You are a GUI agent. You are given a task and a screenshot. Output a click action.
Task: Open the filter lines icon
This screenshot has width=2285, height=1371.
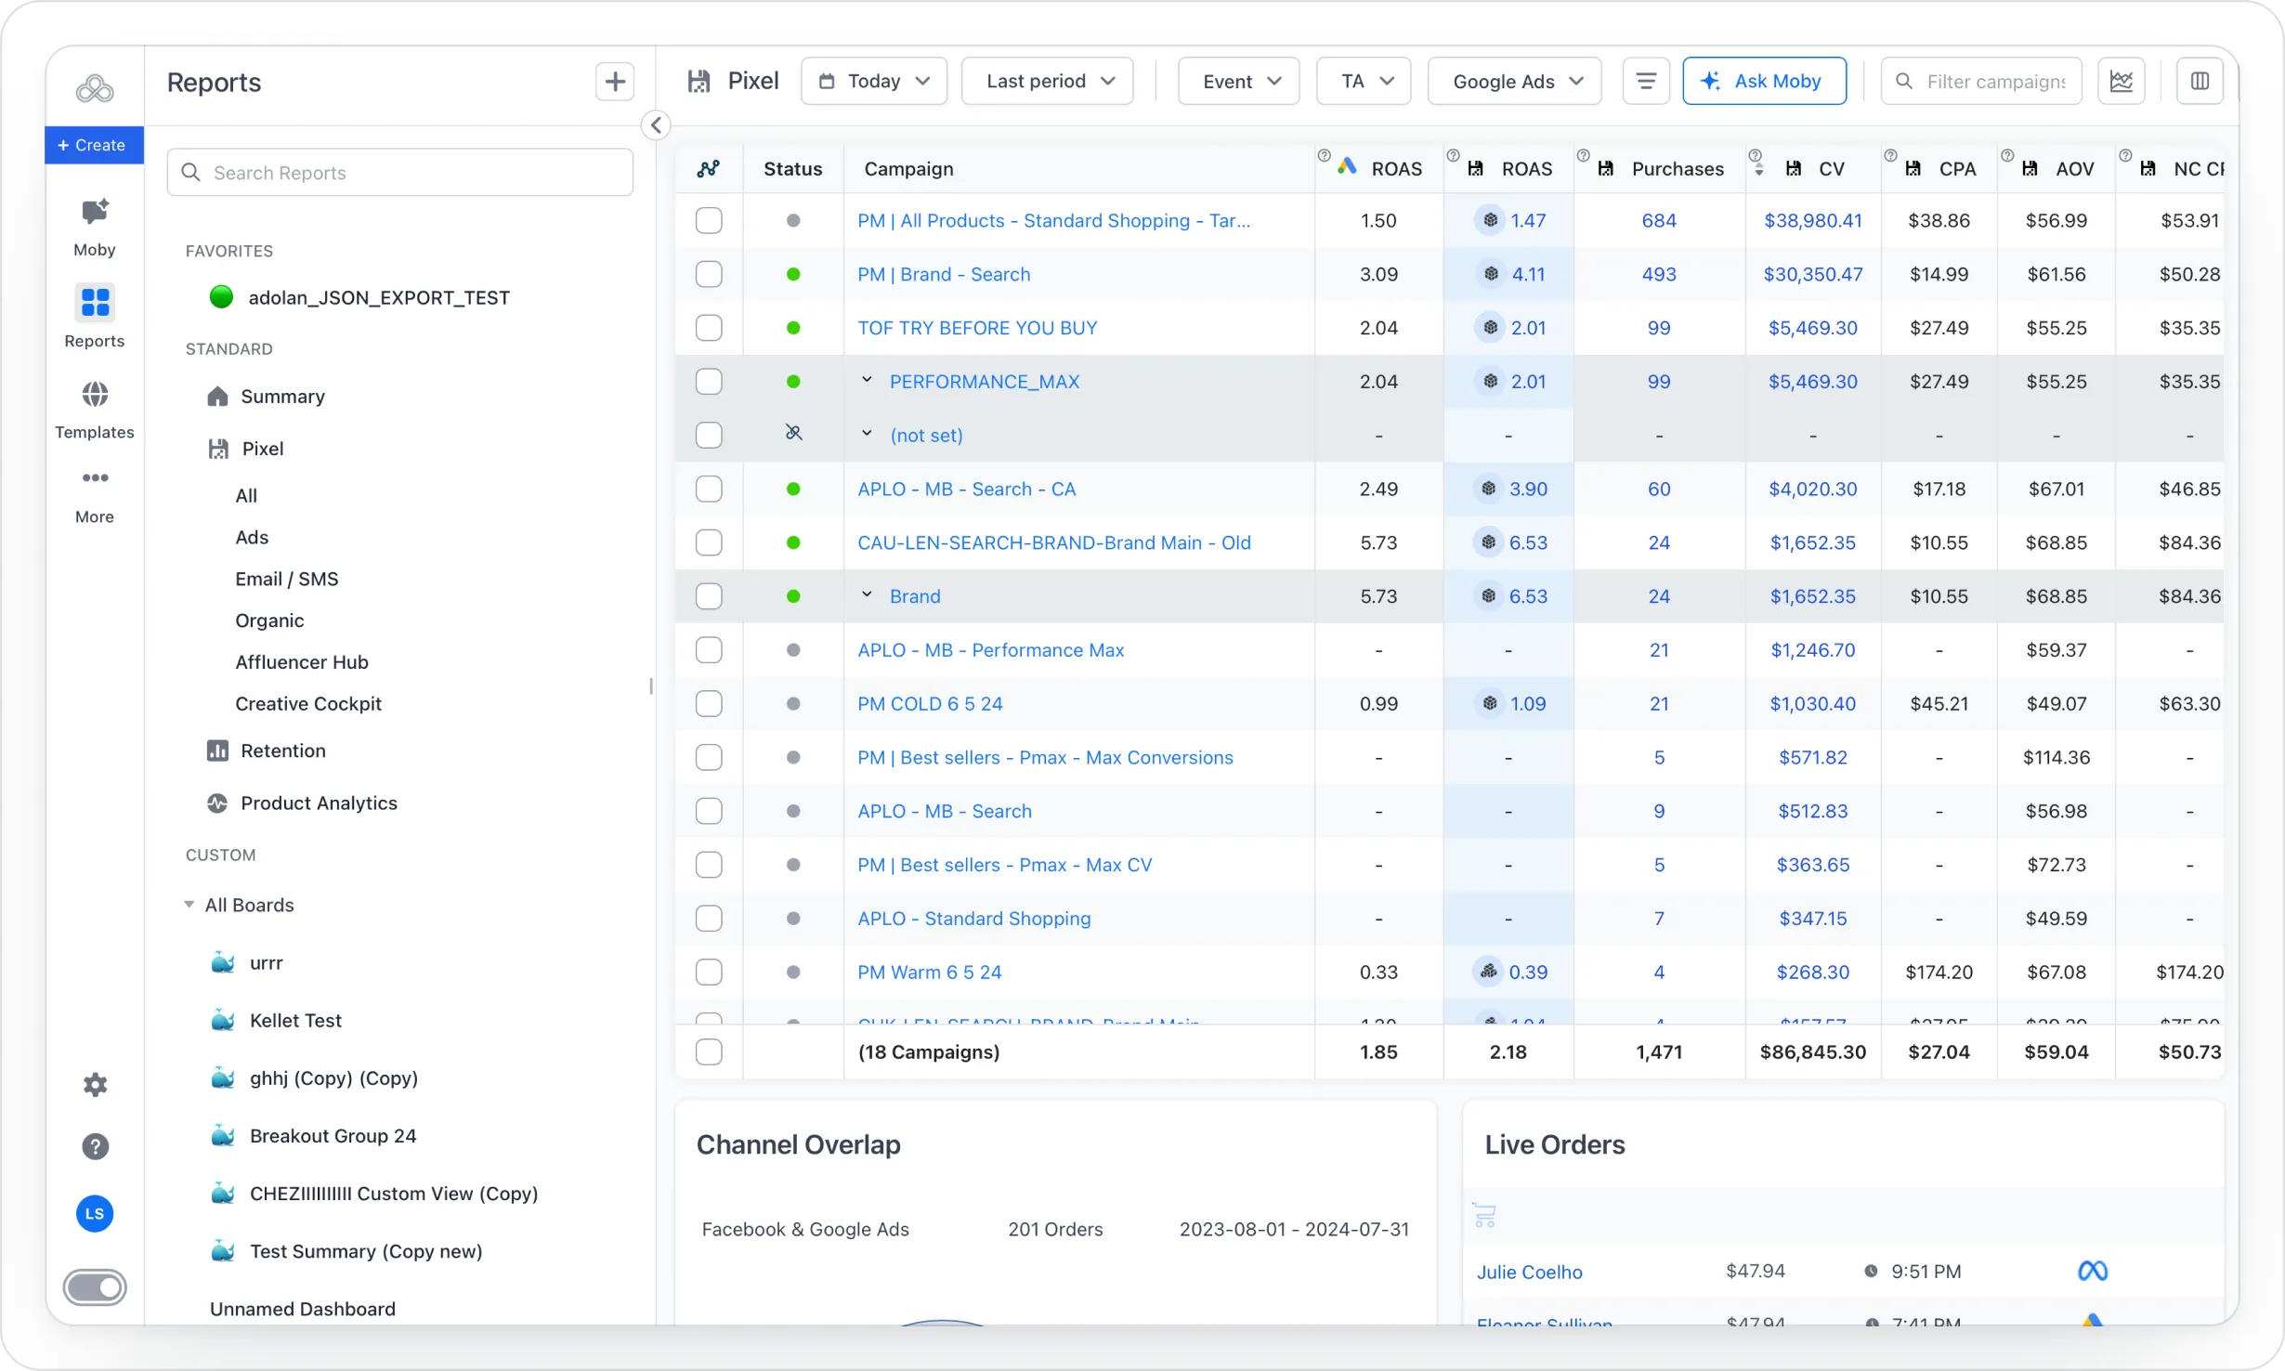pyautogui.click(x=1646, y=82)
